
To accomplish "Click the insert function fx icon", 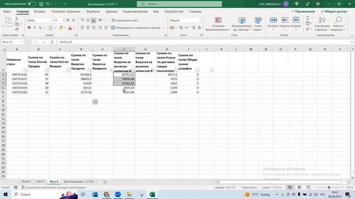I will coord(52,42).
